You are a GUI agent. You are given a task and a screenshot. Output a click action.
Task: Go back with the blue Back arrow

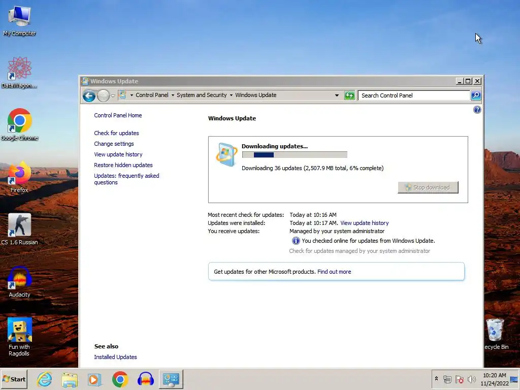(89, 96)
